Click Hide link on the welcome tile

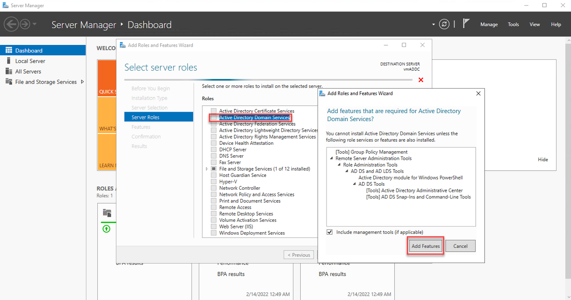click(x=543, y=159)
